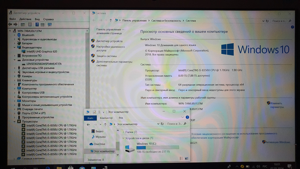Screen dimensions: 300x169
Task: Open the Защита системы link
Action: [106, 56]
